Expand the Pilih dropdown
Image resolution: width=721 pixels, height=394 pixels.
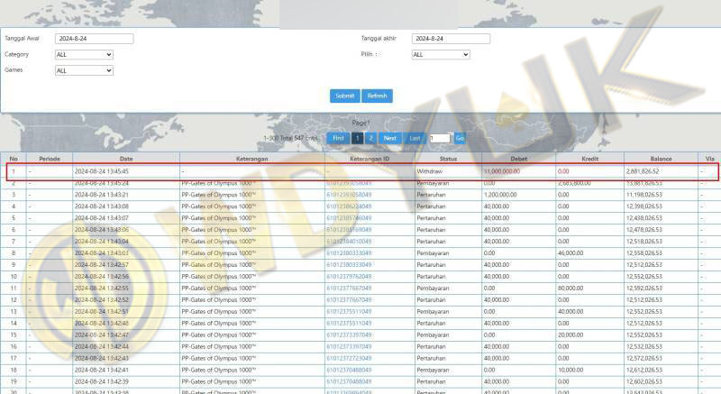tap(440, 54)
